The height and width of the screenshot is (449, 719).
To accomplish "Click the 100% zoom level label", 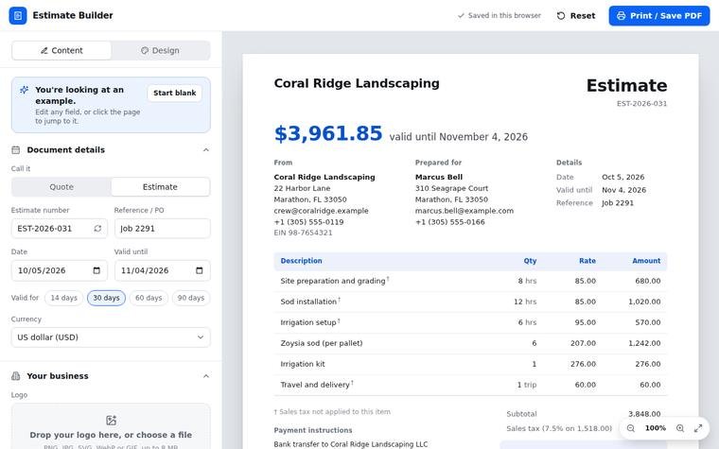I will (656, 428).
